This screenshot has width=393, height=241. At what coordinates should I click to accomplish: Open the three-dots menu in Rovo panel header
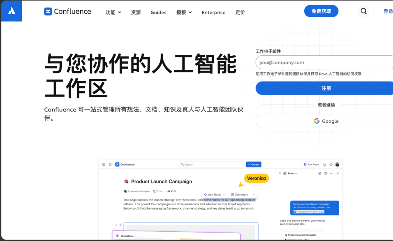pos(332,173)
